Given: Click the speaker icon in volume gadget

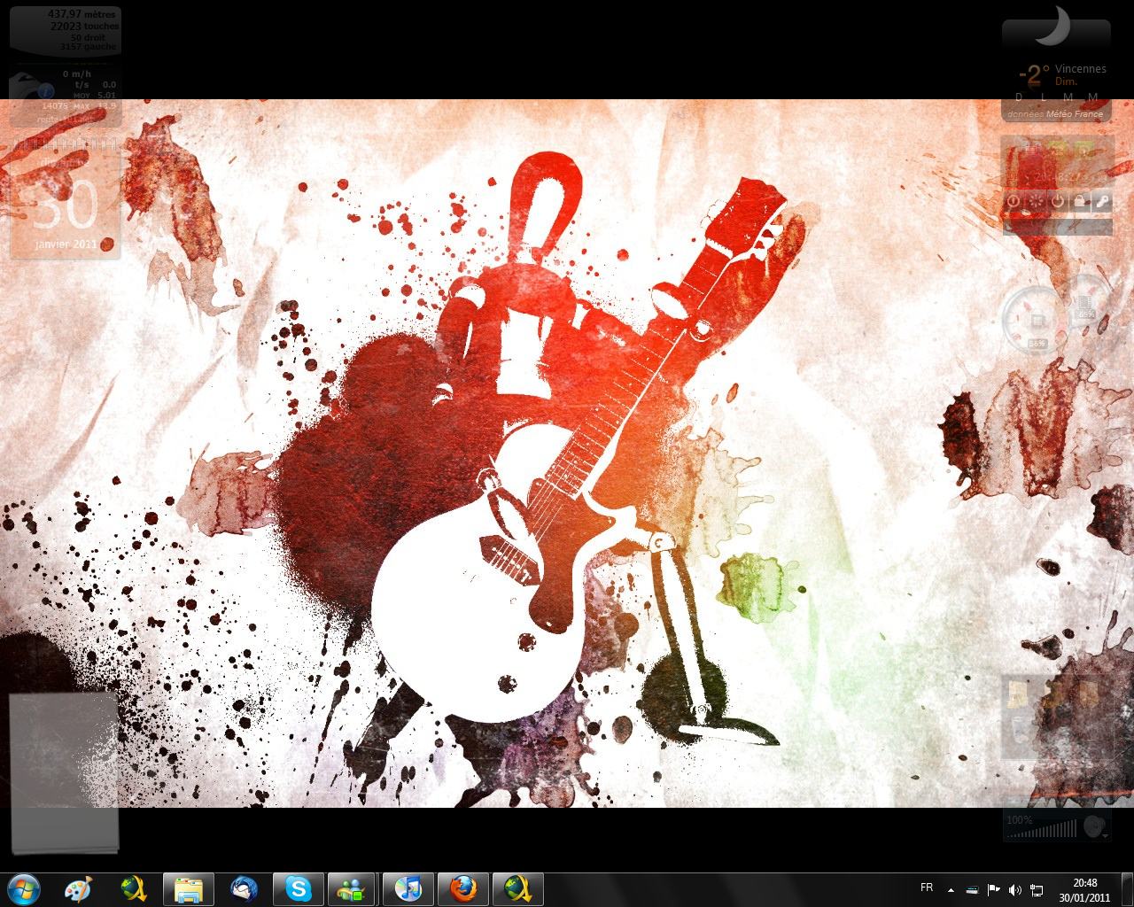Looking at the screenshot, I should click(x=1094, y=826).
